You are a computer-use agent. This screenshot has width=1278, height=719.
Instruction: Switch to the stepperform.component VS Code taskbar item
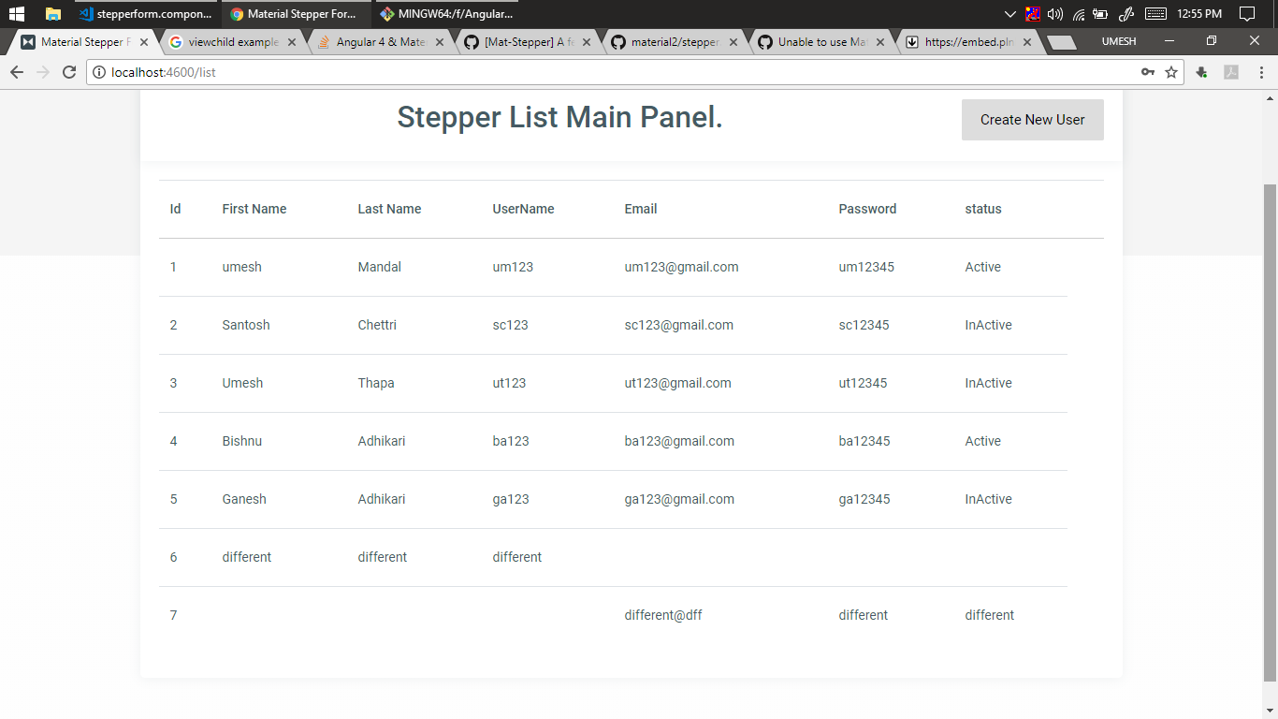click(x=145, y=14)
